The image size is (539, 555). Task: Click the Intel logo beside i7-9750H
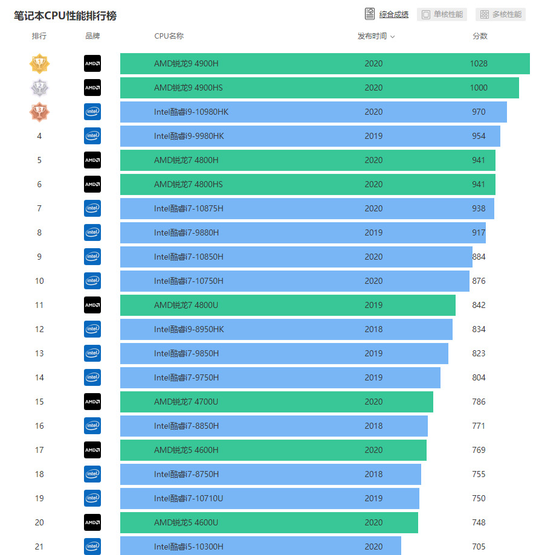pyautogui.click(x=92, y=377)
